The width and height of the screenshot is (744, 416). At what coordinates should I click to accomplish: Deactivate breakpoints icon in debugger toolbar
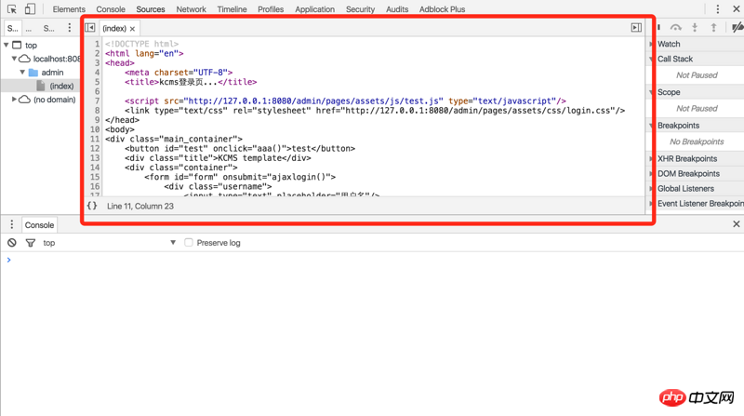[737, 28]
